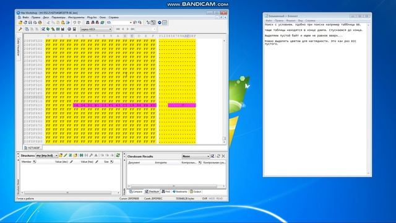Switch to the Compare results tab

pyautogui.click(x=136, y=191)
